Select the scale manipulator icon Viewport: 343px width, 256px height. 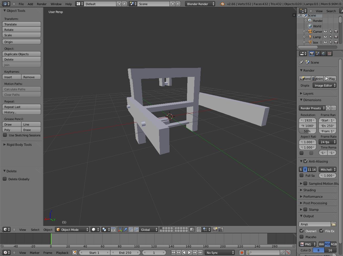coord(136,229)
